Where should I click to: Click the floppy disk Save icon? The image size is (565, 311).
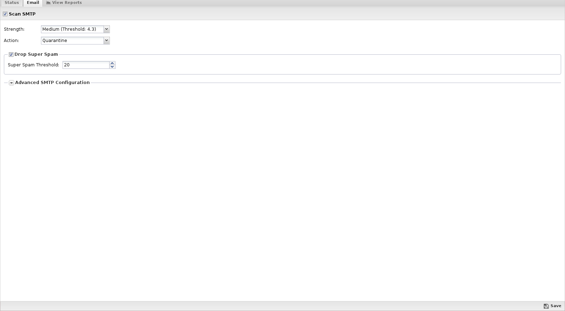[x=546, y=306]
